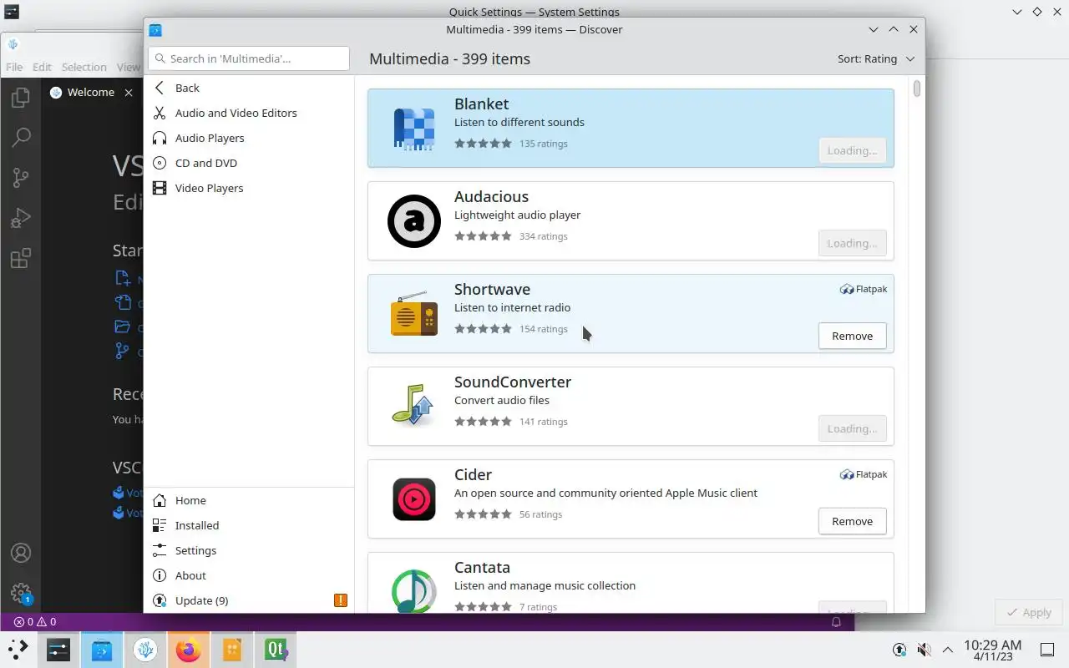Focus the Search in 'Multimedia' field
The image size is (1069, 668).
click(x=249, y=58)
